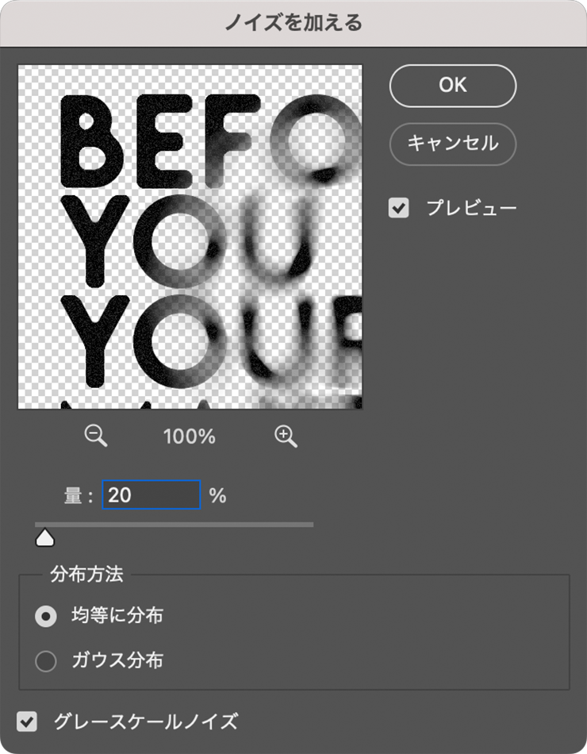Viewport: 587px width, 754px height.
Task: Click the zoom in magnifier icon
Action: tap(286, 435)
